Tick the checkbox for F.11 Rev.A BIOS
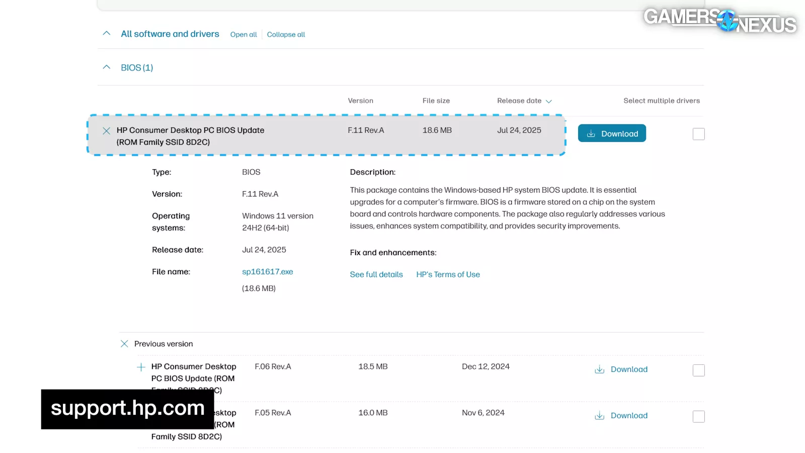Viewport: 805px width, 453px height. (x=698, y=134)
